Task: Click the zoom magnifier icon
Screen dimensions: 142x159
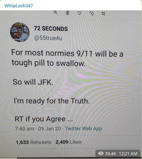Action: [56, 12]
